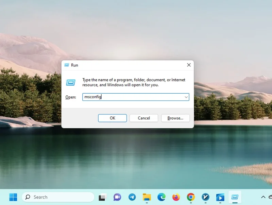Select the Run app taskbar icon
272x205 pixels.
(x=235, y=197)
